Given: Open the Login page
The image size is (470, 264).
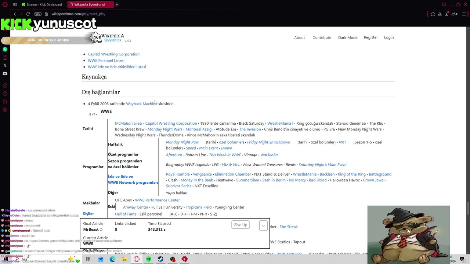Looking at the screenshot, I should pyautogui.click(x=389, y=37).
